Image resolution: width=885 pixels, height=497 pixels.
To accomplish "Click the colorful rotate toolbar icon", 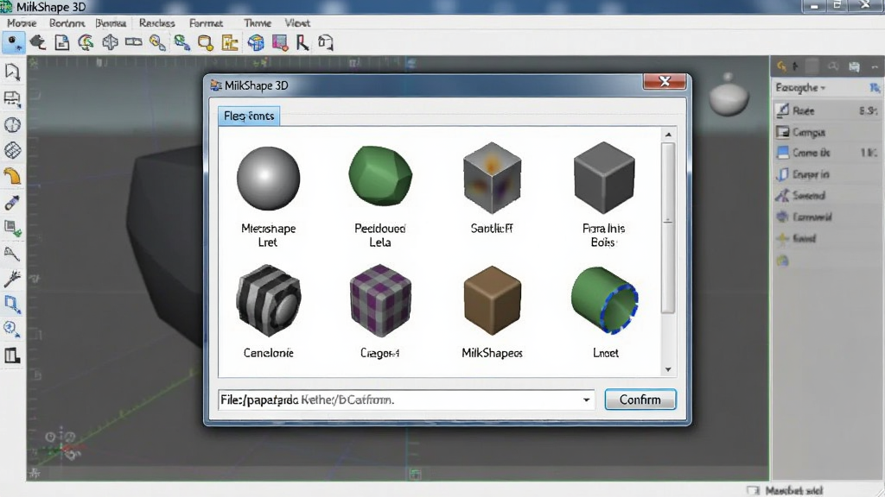I will coord(86,43).
